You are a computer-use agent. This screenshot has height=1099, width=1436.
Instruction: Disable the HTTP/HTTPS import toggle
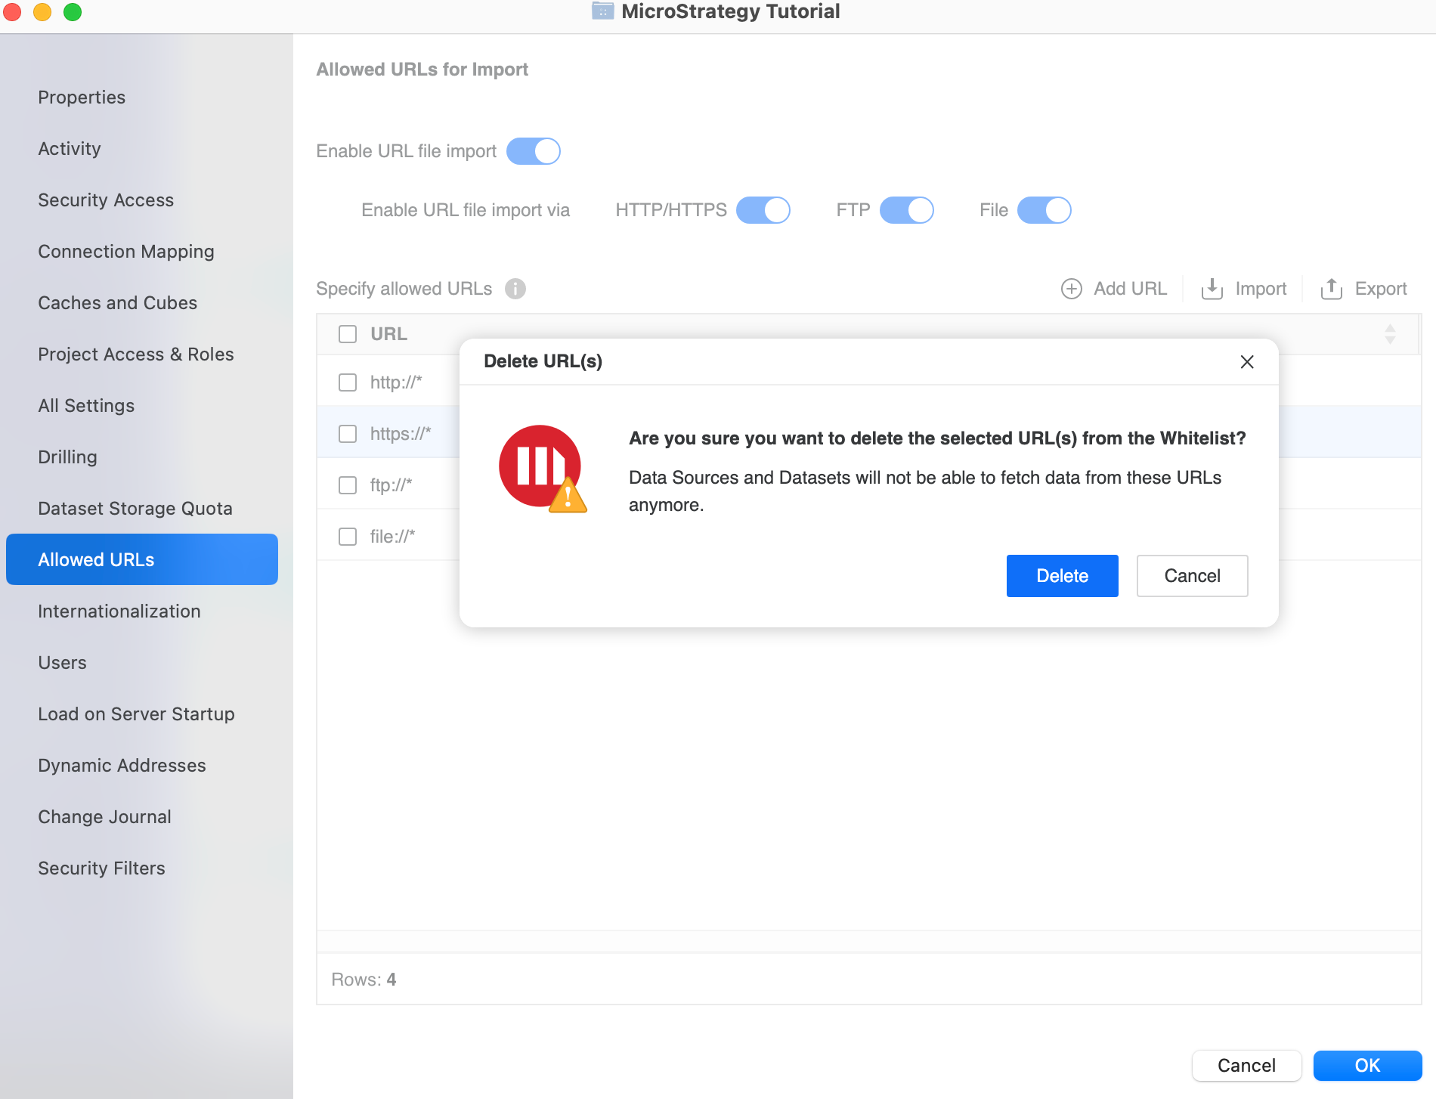pos(763,210)
